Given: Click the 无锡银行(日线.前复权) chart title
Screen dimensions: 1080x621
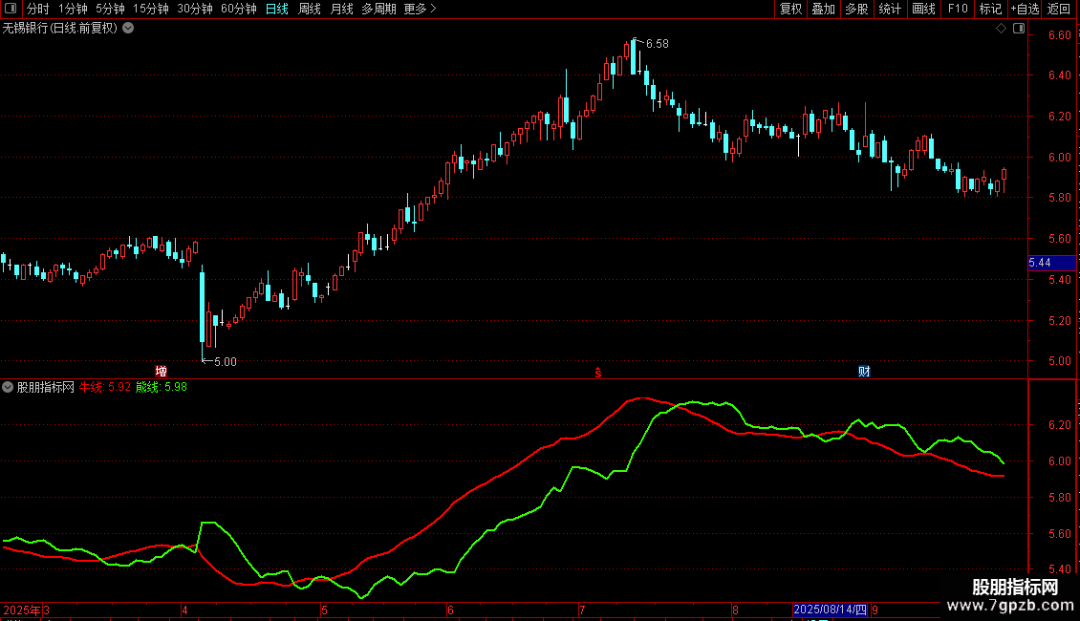Looking at the screenshot, I should point(60,29).
